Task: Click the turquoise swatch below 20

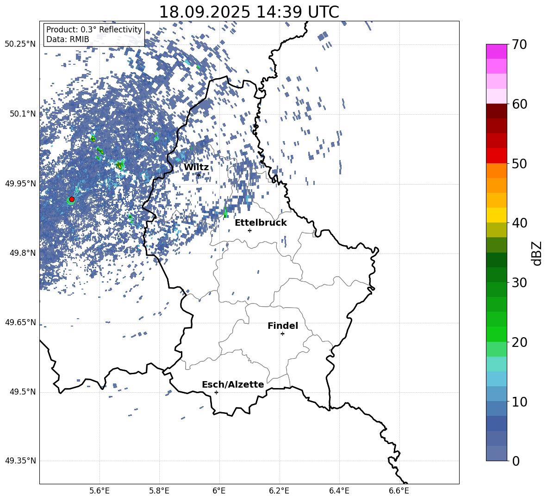Action: point(496,364)
